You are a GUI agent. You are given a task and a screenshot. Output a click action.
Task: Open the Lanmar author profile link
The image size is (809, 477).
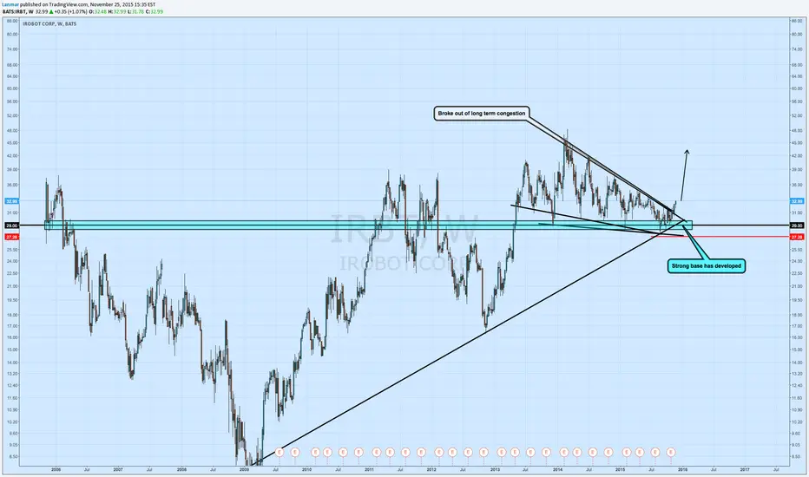[x=10, y=4]
